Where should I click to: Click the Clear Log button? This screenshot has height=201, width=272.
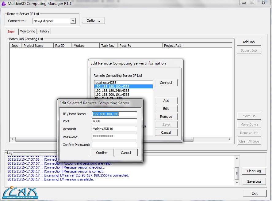click(254, 171)
